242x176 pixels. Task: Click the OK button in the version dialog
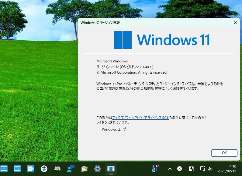[224, 153]
